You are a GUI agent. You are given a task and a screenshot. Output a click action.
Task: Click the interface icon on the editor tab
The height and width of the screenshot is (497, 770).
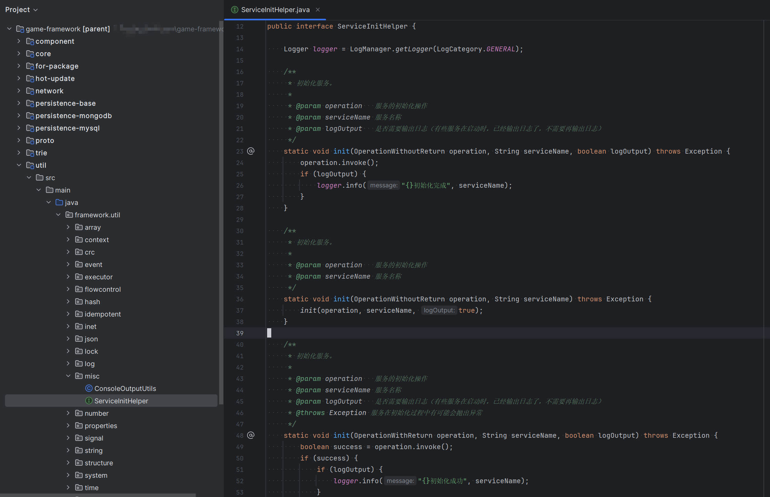234,10
